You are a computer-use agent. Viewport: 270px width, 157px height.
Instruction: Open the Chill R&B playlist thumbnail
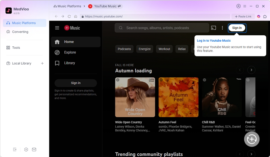point(222,97)
